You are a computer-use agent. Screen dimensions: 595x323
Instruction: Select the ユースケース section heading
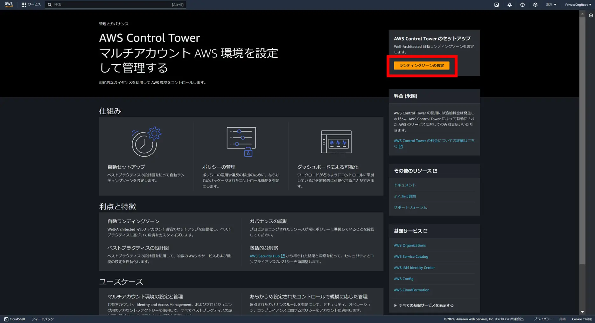pyautogui.click(x=121, y=282)
